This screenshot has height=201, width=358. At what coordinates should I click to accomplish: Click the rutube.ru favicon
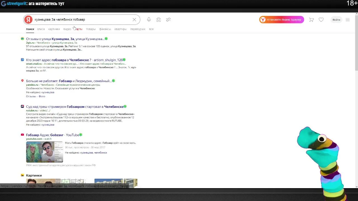point(22,106)
